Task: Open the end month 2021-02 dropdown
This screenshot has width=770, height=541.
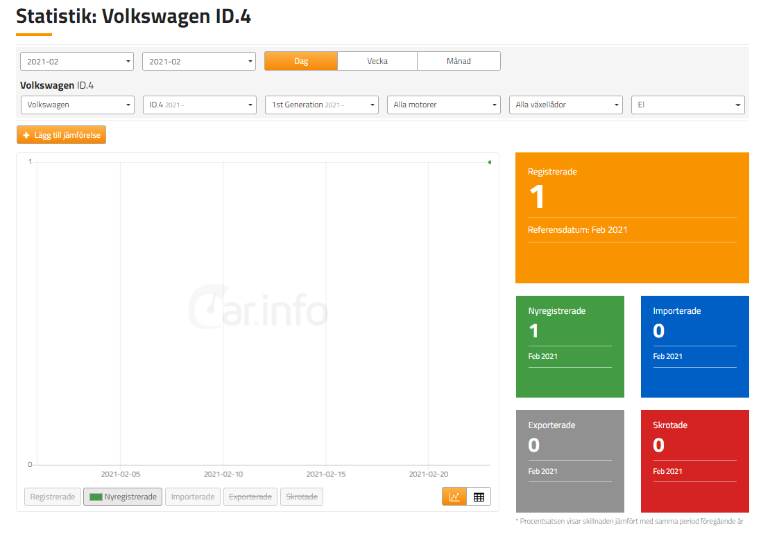Action: (x=199, y=62)
